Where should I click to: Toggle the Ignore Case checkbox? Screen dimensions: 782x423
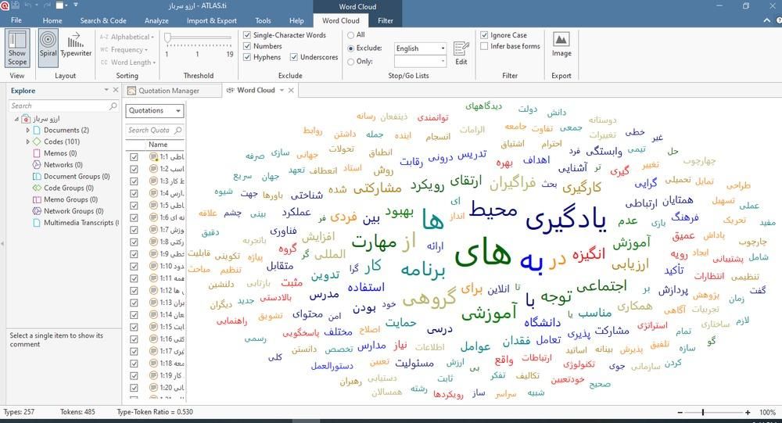(484, 35)
